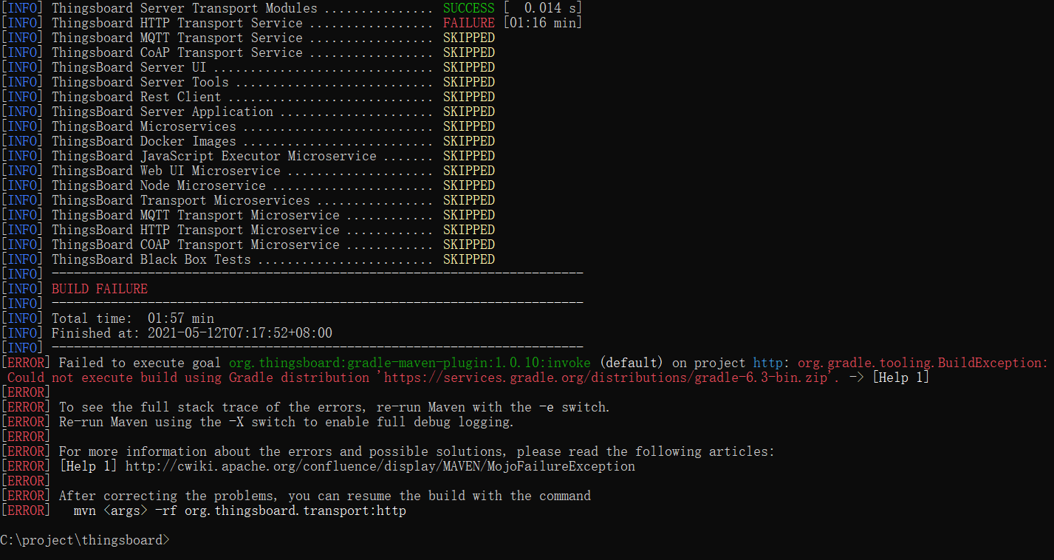
Task: Click 'ThingsBoard Transport Microservices' line
Action: (x=181, y=200)
